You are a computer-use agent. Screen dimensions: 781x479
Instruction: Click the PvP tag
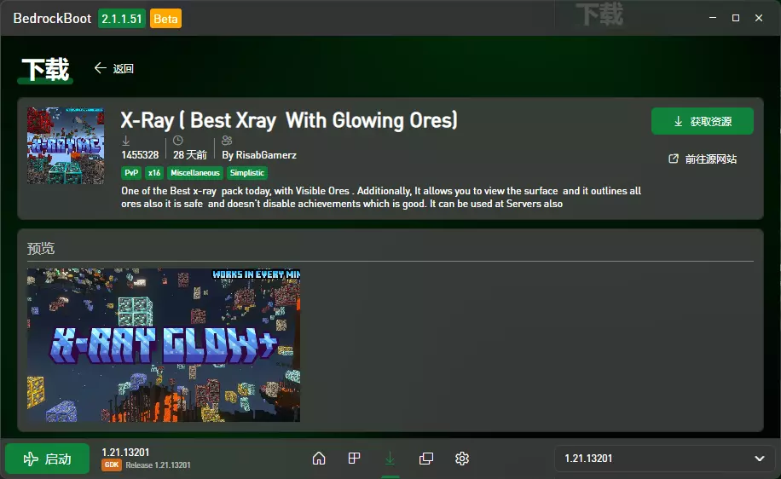(x=131, y=173)
